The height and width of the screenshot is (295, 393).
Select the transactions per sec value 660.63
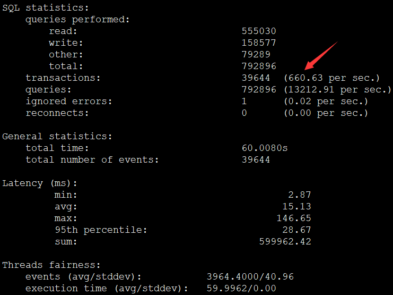[305, 78]
